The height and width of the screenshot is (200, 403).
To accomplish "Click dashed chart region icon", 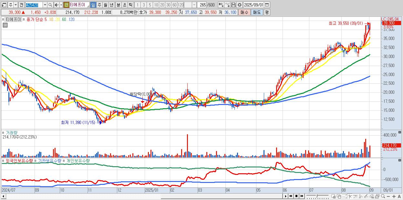I will [x=344, y=196].
